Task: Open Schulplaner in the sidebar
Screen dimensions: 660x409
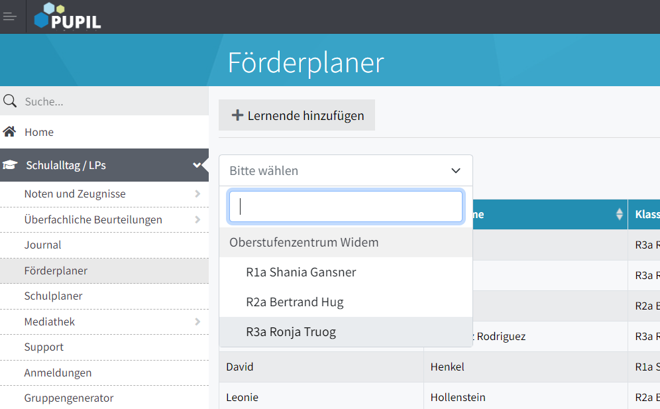Action: [x=53, y=296]
